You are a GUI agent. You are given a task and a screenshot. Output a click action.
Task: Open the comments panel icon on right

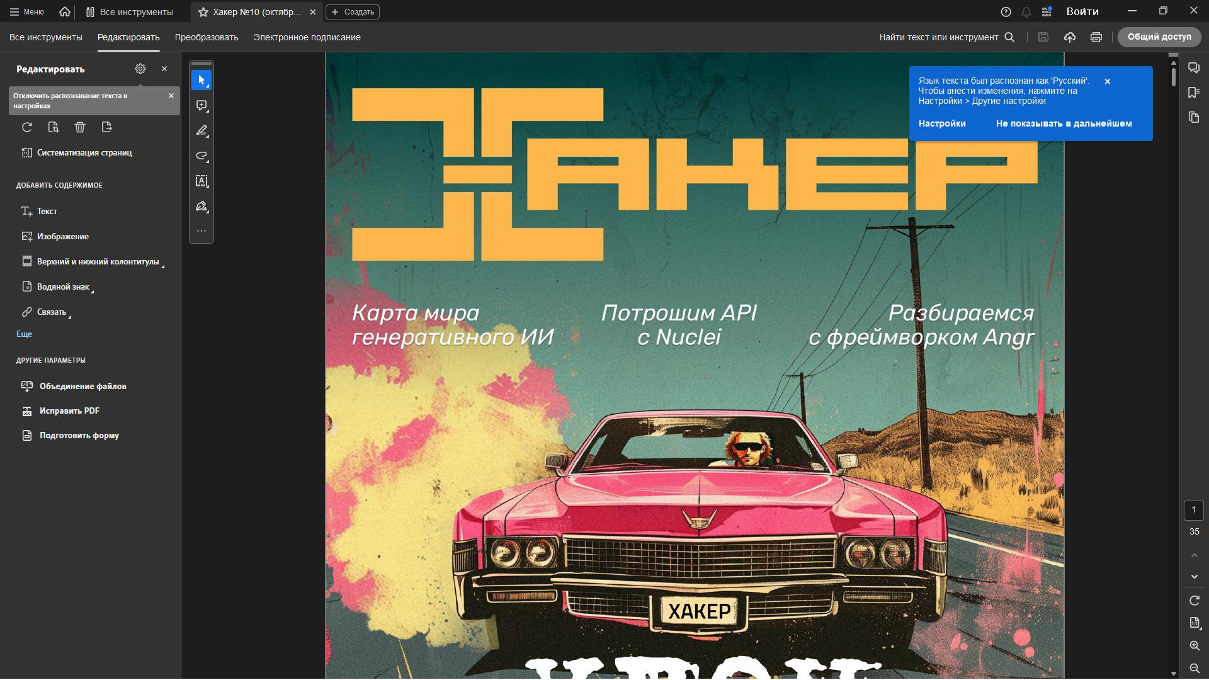coord(1193,68)
